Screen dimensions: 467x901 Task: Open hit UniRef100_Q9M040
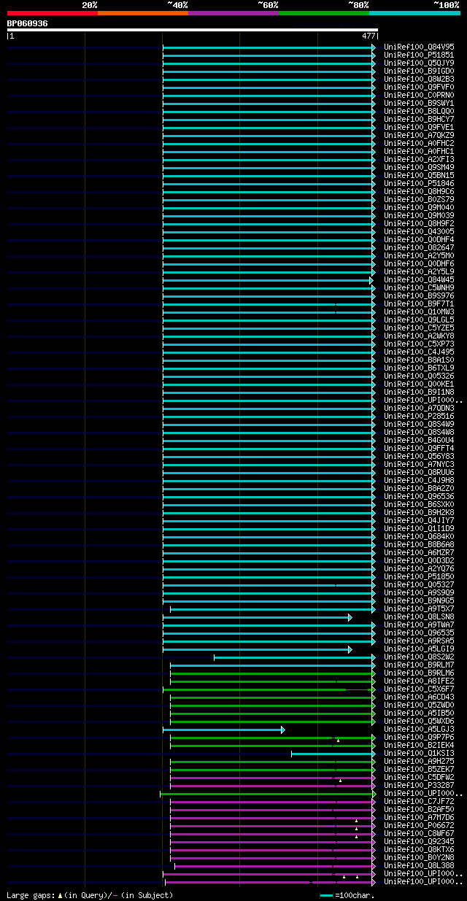point(419,207)
